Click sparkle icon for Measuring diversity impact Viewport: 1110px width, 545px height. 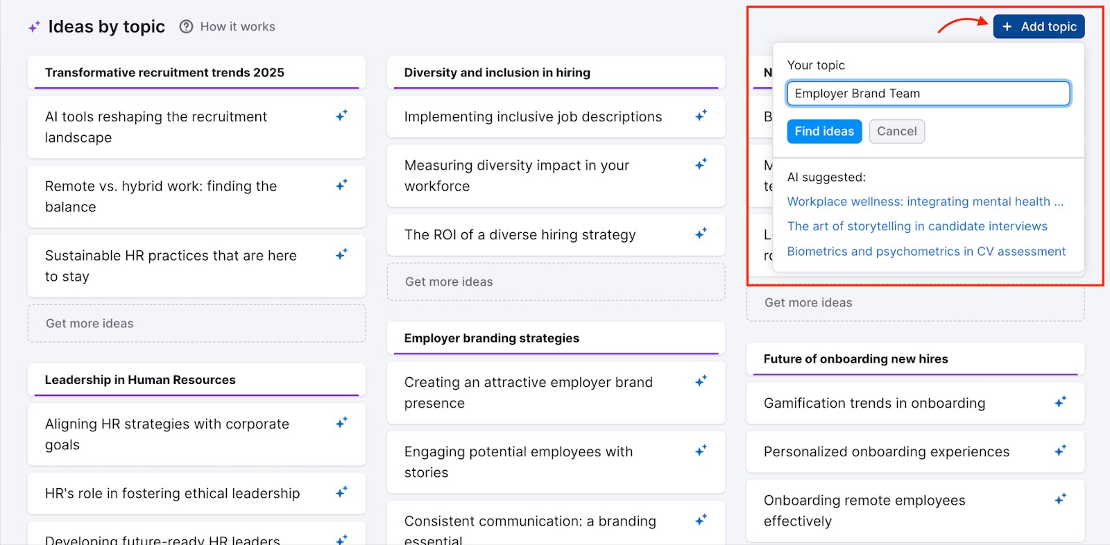point(701,164)
